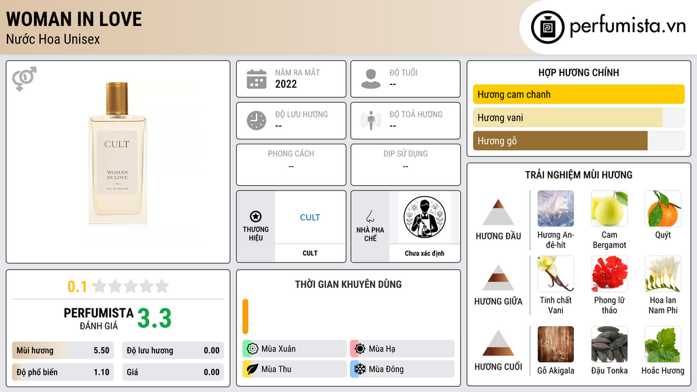Click the perfumer avatar illustration
Screen dimensions: 697x392
425,217
